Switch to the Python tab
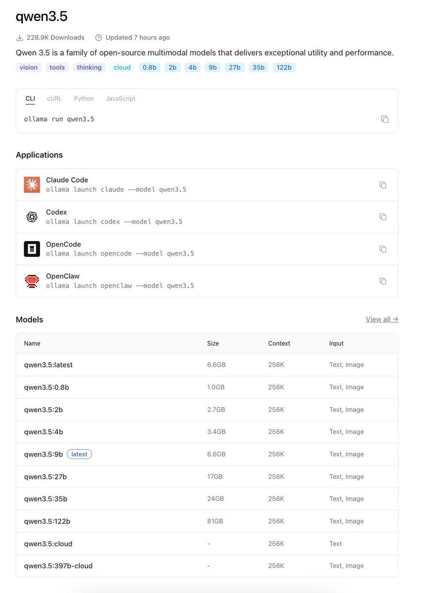The width and height of the screenshot is (424, 593). [x=84, y=99]
